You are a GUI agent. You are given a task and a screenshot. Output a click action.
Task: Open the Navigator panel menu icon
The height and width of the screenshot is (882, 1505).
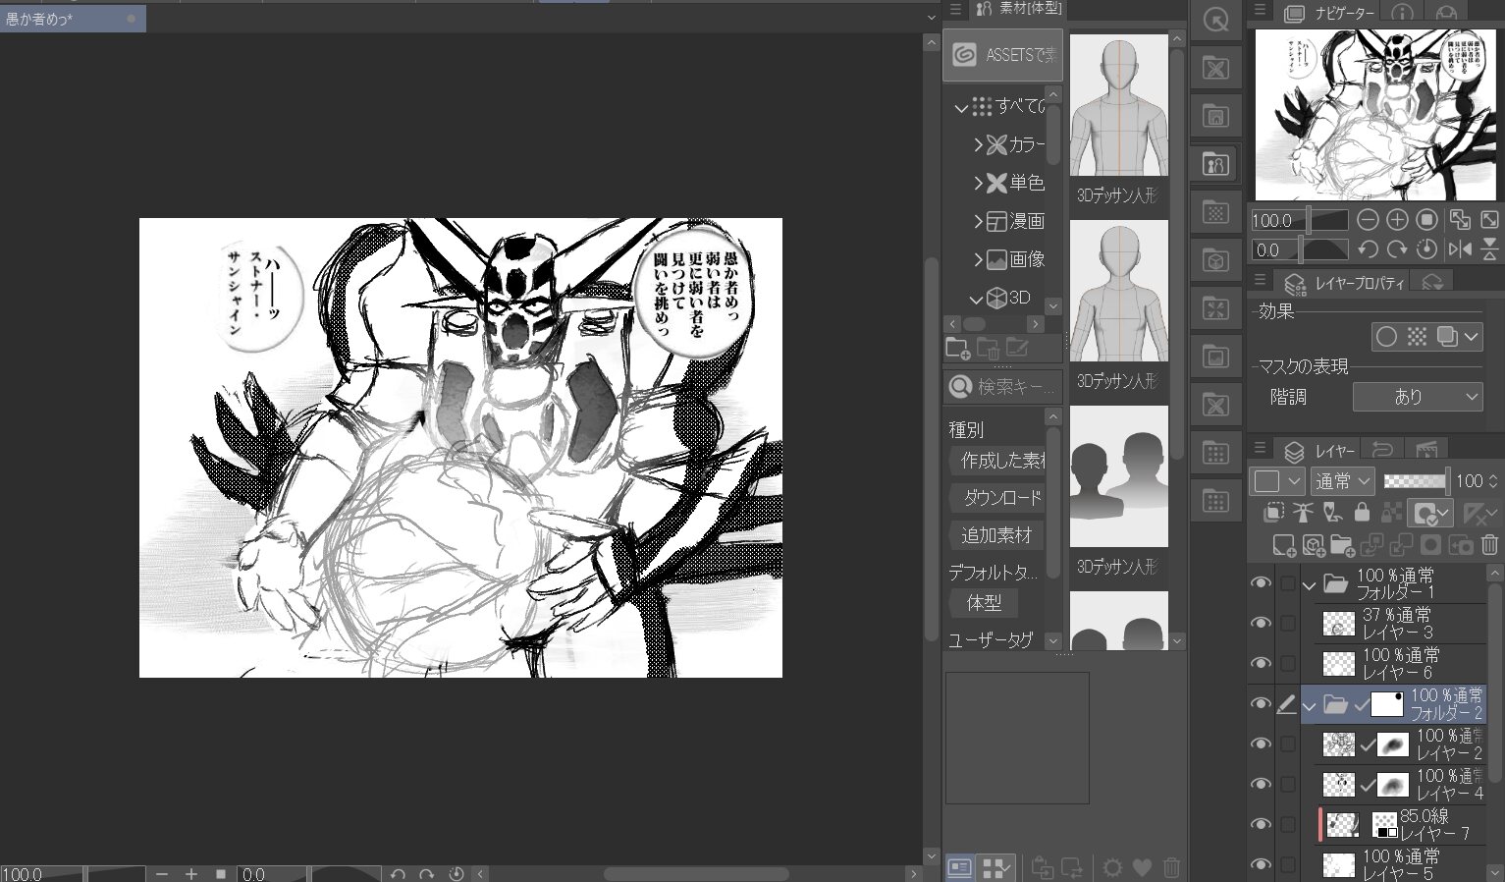click(1261, 12)
